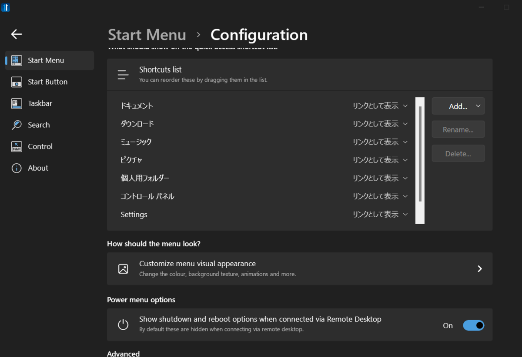The image size is (522, 357).
Task: Click the Start Menu sidebar icon
Action: pyautogui.click(x=17, y=60)
